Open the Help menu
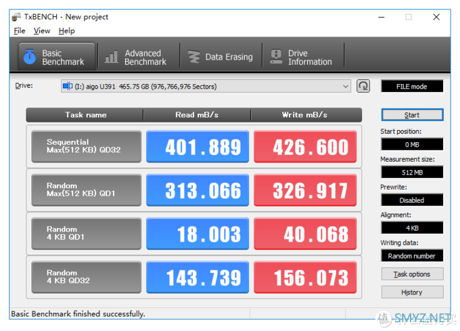Image resolution: width=460 pixels, height=331 pixels. [x=66, y=31]
